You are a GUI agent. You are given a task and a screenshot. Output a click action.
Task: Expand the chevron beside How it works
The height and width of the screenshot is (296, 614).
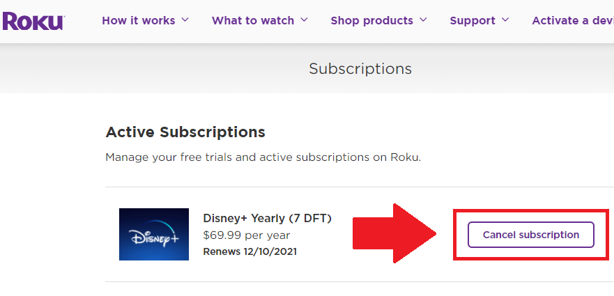(185, 20)
